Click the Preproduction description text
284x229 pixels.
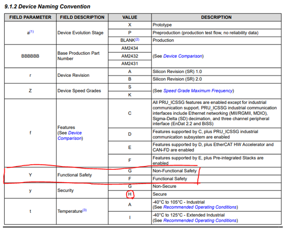[x=205, y=33]
